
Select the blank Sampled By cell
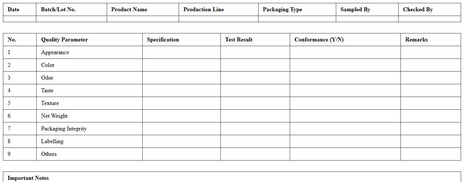367,19
